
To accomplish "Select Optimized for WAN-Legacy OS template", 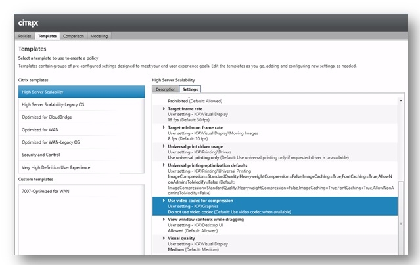I will [x=82, y=142].
